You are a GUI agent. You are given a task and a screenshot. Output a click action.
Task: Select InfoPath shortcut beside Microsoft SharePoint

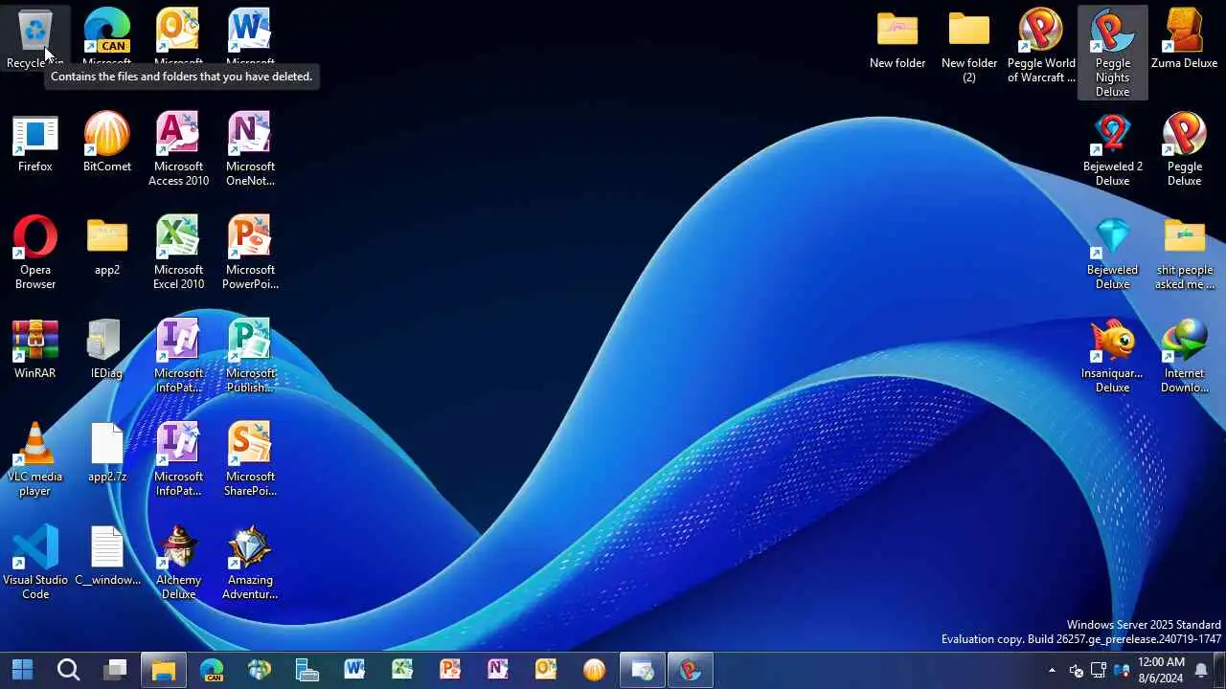tap(178, 459)
